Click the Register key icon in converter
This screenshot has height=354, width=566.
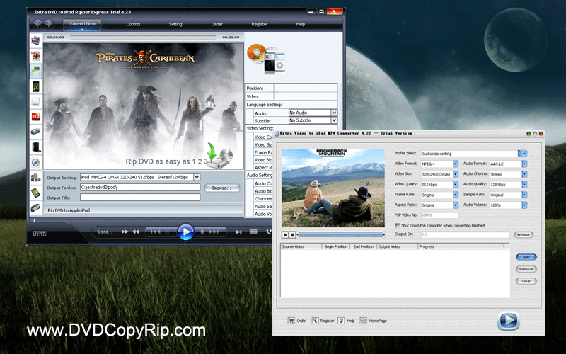(x=315, y=321)
